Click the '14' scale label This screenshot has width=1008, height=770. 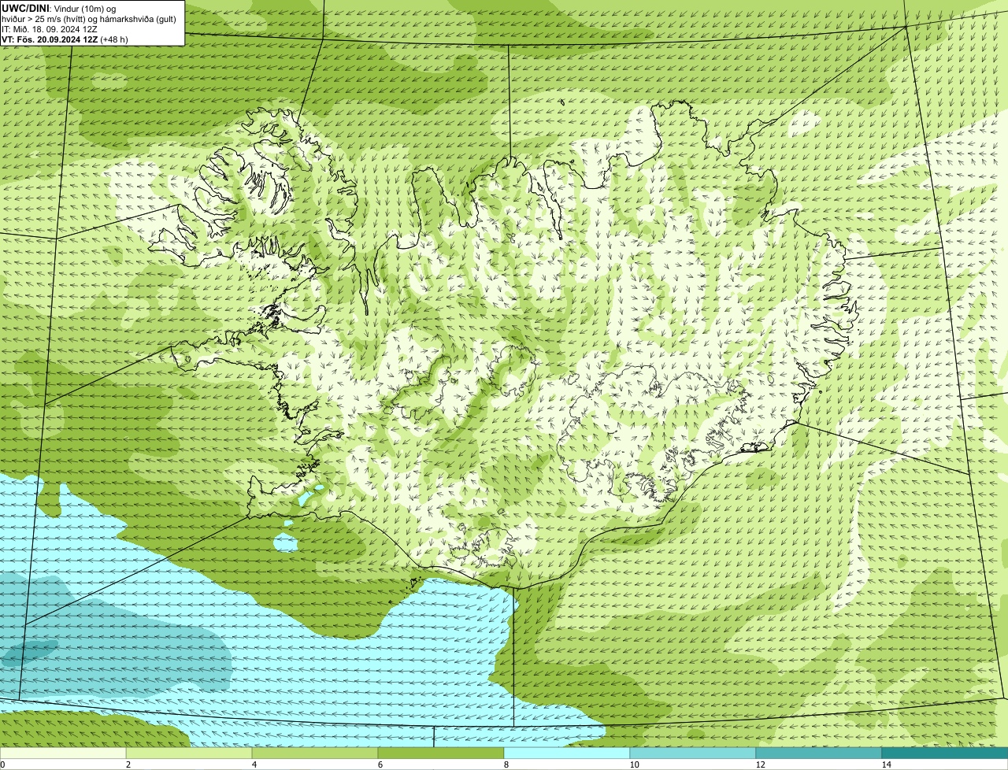(886, 764)
